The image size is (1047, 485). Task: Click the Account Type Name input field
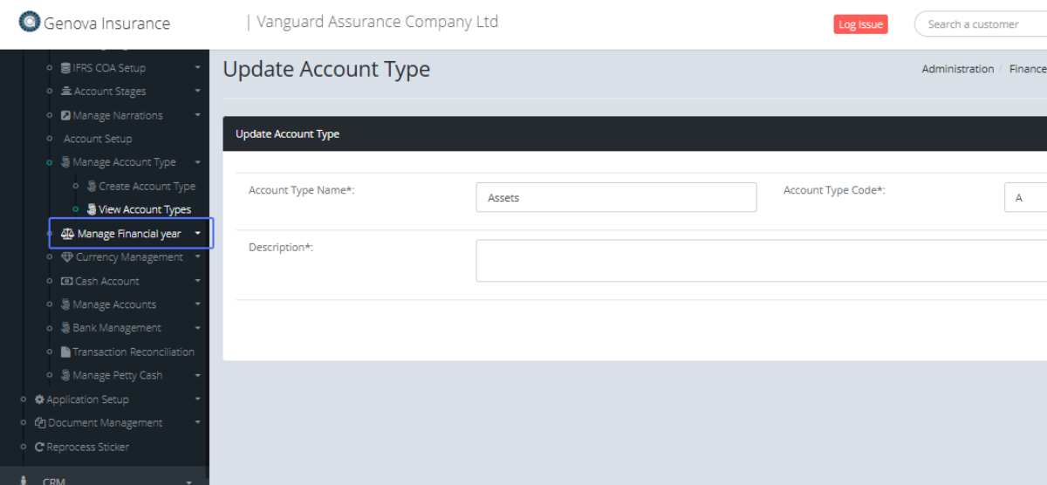coord(616,197)
